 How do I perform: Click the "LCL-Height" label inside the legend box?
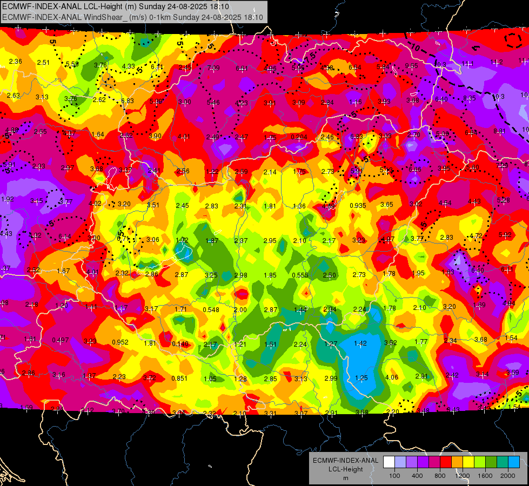coord(345,469)
